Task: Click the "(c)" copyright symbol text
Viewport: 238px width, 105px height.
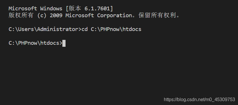Action: pyautogui.click(x=42, y=15)
